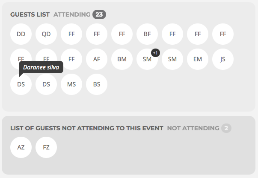Select the BM guest avatar
This screenshot has height=178, width=258.
122,59
